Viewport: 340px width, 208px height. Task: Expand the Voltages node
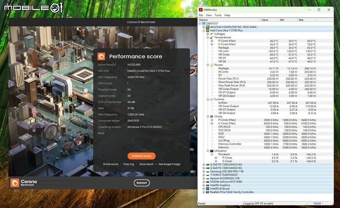(x=207, y=34)
